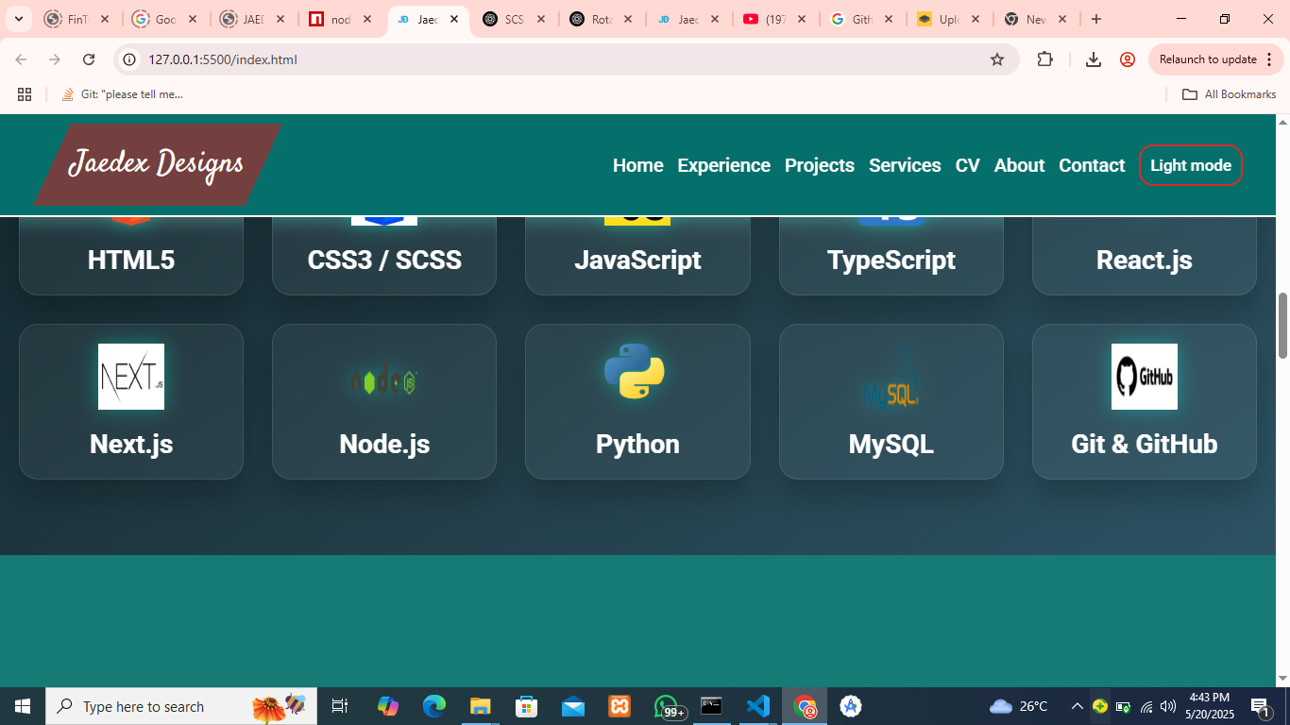Go to the Home nav link
This screenshot has height=725, width=1290.
click(638, 165)
